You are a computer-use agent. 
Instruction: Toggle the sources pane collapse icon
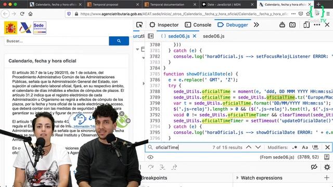coord(150,36)
